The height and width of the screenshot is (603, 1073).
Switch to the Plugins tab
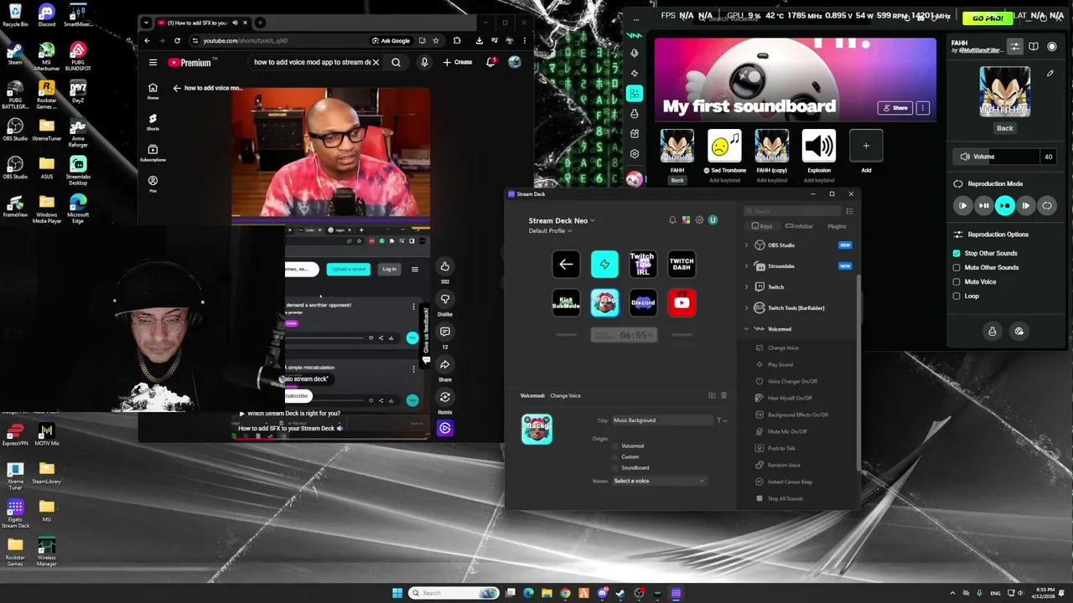(837, 226)
